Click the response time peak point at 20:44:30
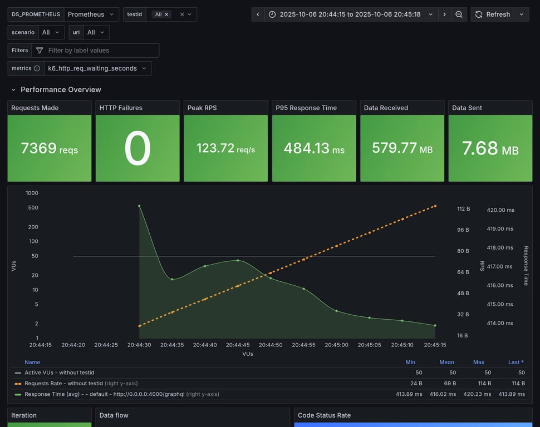Screen dimensions: 540x427 click(x=139, y=206)
